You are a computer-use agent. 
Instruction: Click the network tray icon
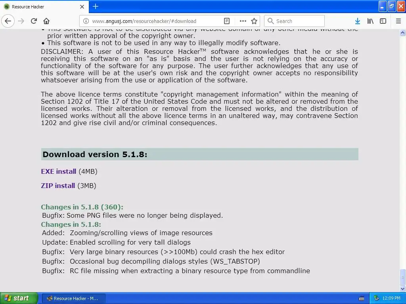376,298
